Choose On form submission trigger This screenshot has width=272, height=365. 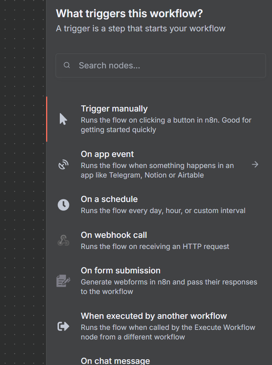coord(121,271)
